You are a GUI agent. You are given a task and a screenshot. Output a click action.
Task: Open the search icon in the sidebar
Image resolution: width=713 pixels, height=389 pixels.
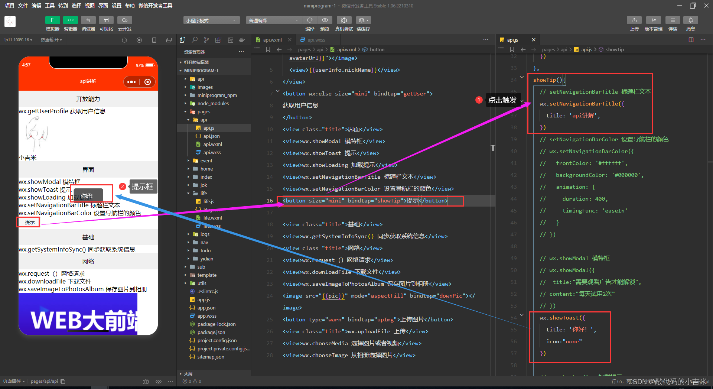click(x=195, y=40)
